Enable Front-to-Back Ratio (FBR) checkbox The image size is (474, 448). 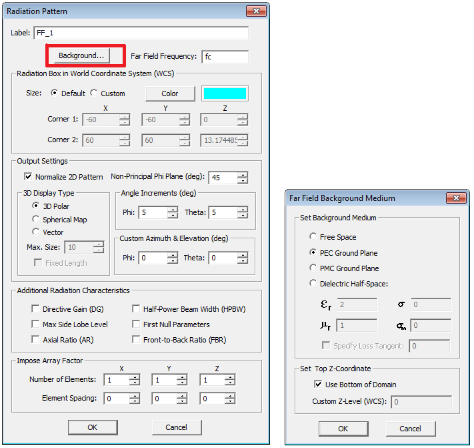click(x=136, y=340)
